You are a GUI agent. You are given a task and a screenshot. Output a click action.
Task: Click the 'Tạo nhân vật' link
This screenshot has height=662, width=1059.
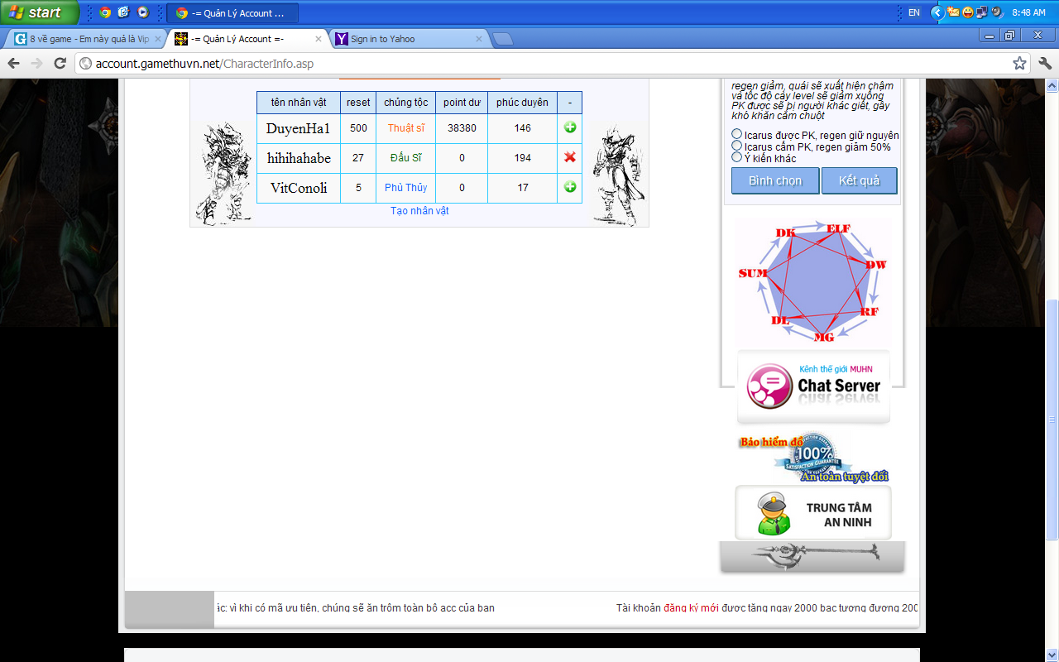pyautogui.click(x=419, y=211)
